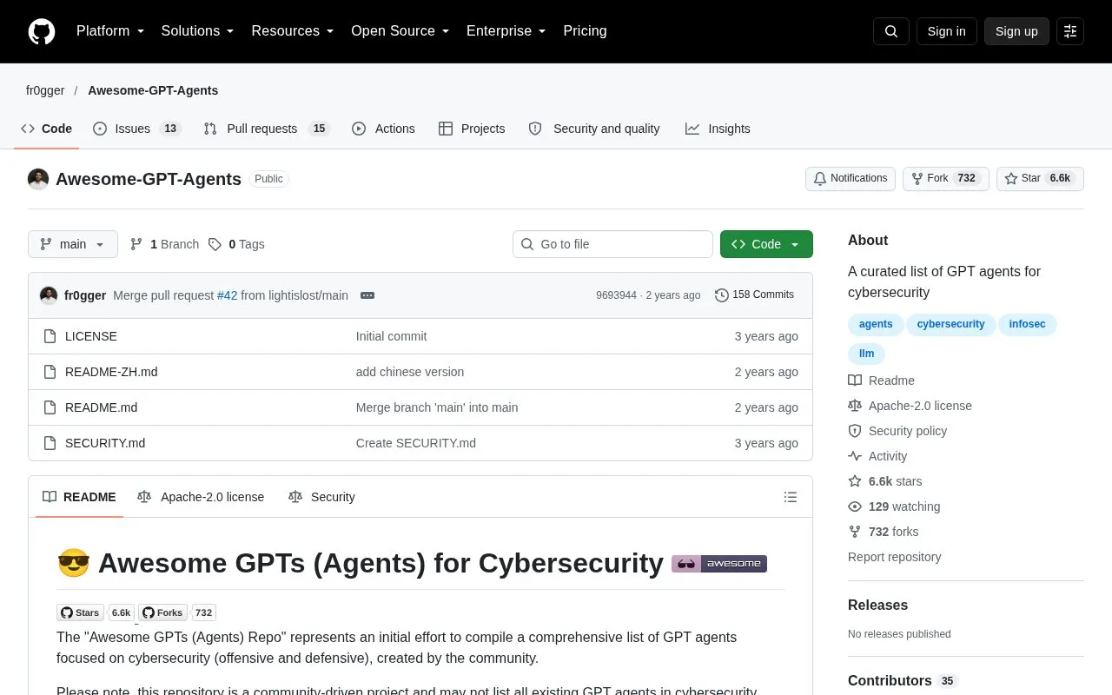Viewport: 1112px width, 695px height.
Task: Click Report repository link
Action: click(895, 557)
